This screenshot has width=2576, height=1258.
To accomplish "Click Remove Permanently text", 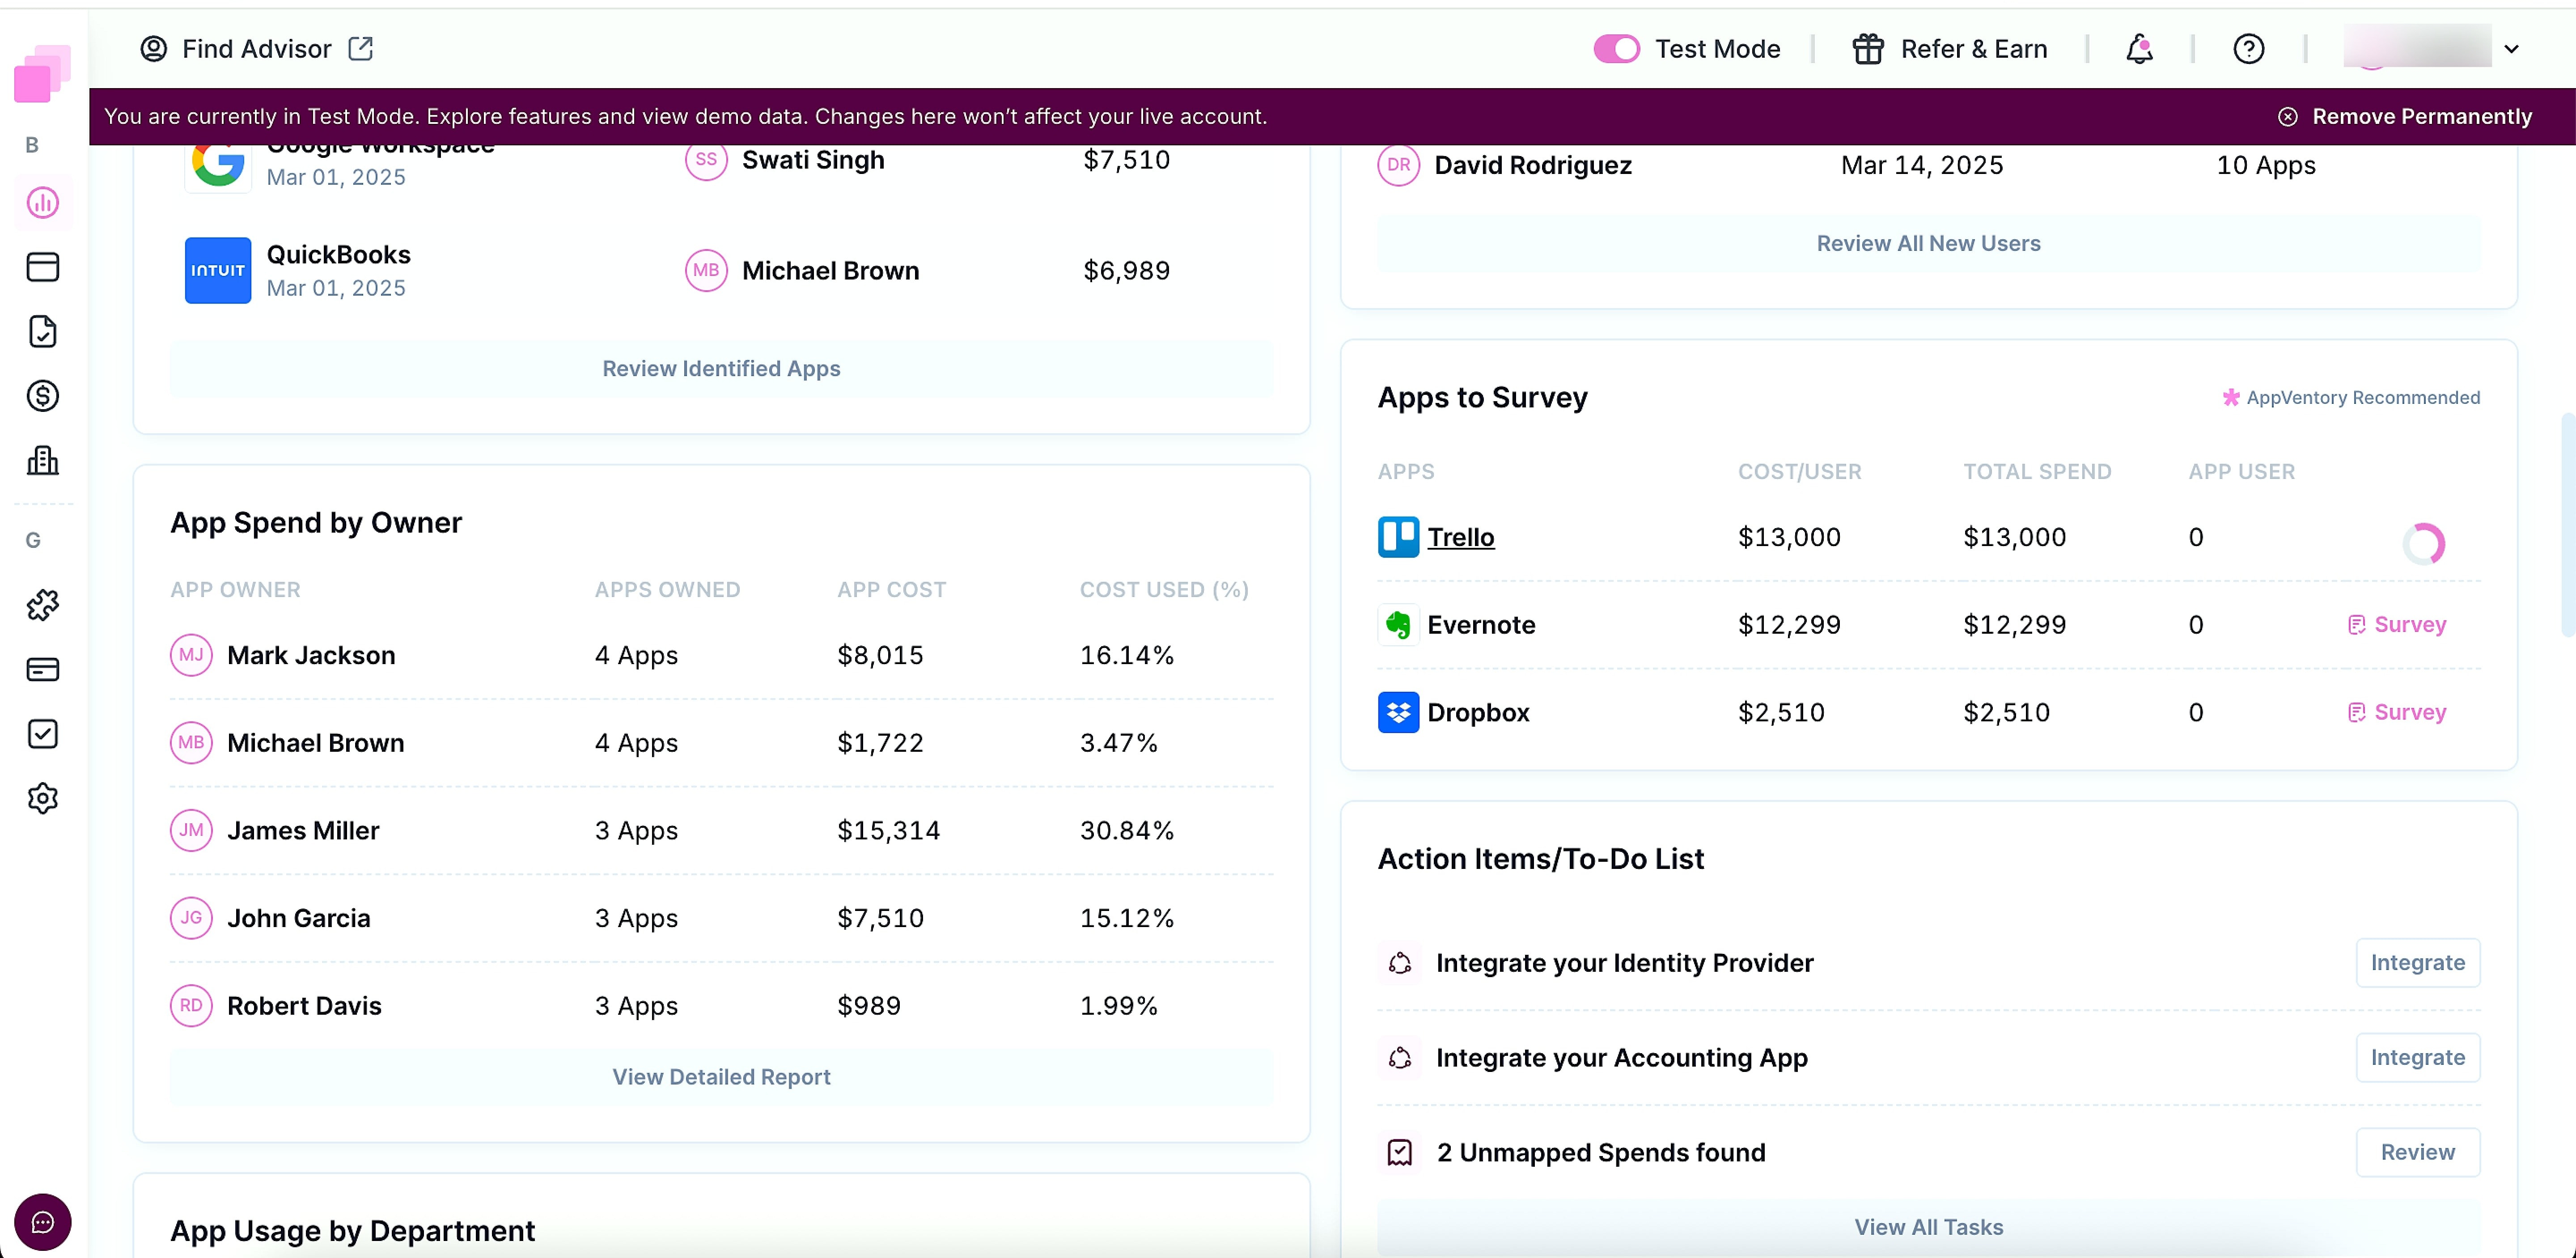I will click(x=2422, y=117).
